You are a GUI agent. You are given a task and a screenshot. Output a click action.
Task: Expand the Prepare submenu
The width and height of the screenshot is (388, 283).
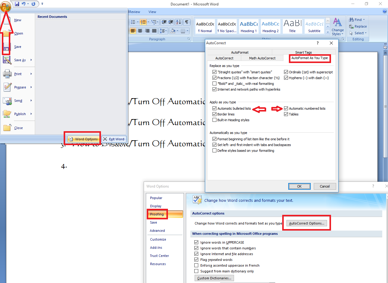coord(31,87)
